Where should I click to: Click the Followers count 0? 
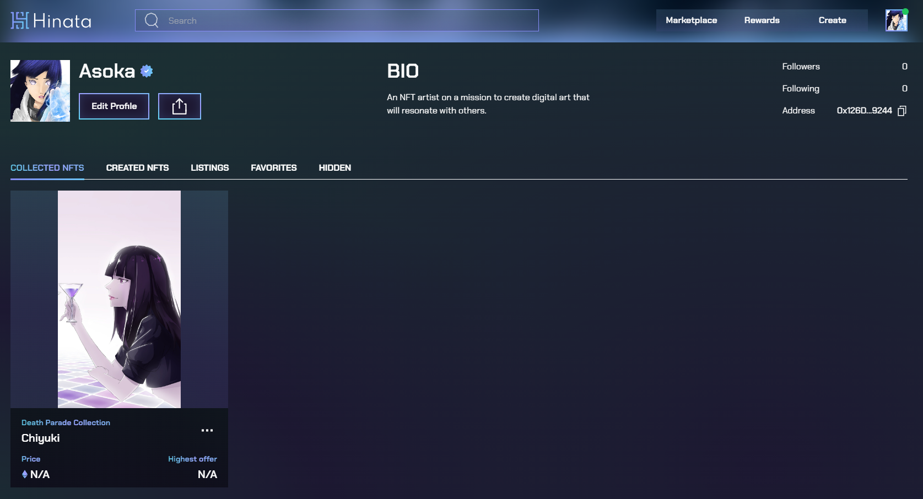904,67
